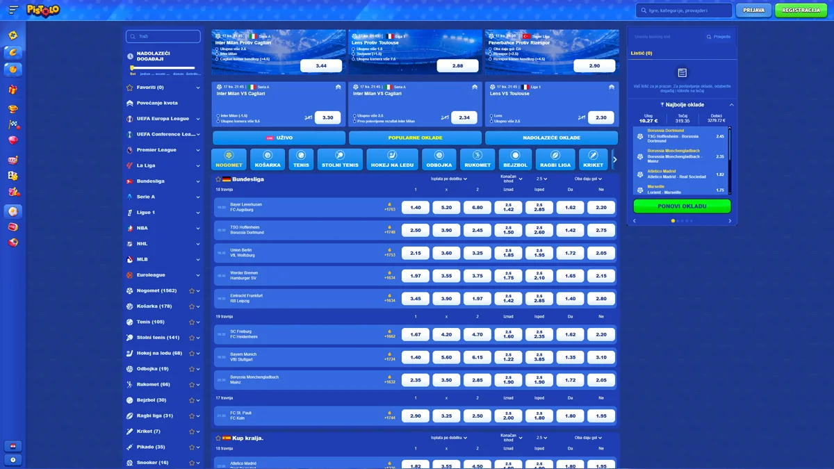
Task: Adjust the Nadolazeći događaji time slider handle
Action: click(132, 68)
